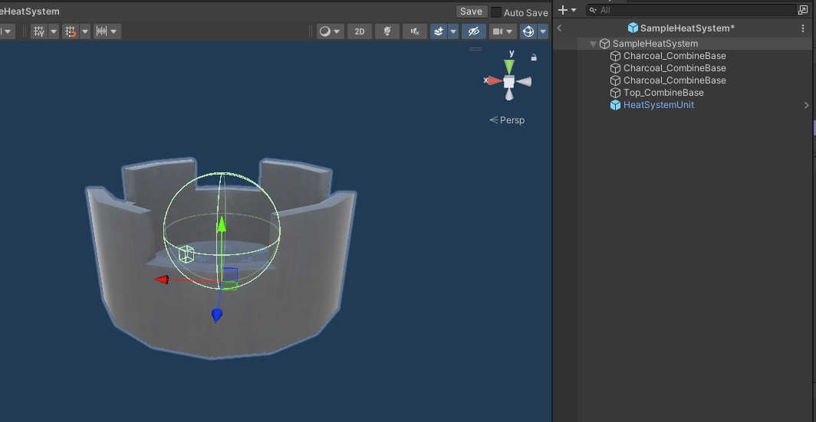The height and width of the screenshot is (422, 816).
Task: Select the first Charcoal_CombineBase object
Action: [674, 56]
